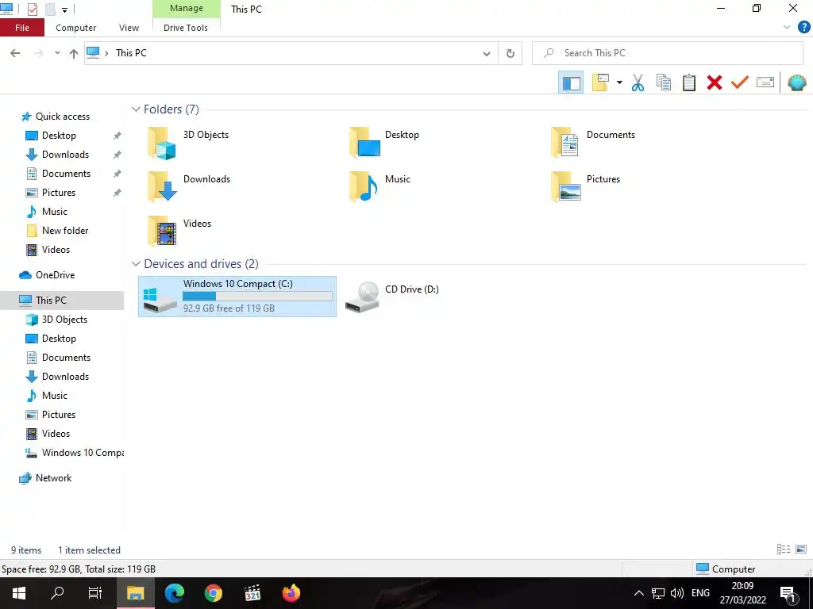The image size is (813, 609).
Task: Open the Recent locations dropdown arrow
Action: tap(57, 53)
